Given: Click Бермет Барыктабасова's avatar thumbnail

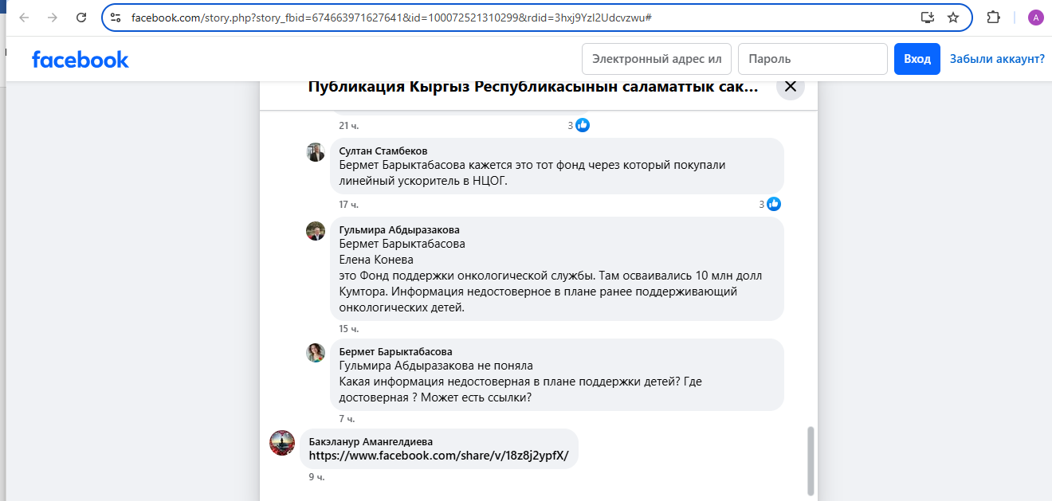Looking at the screenshot, I should [316, 353].
